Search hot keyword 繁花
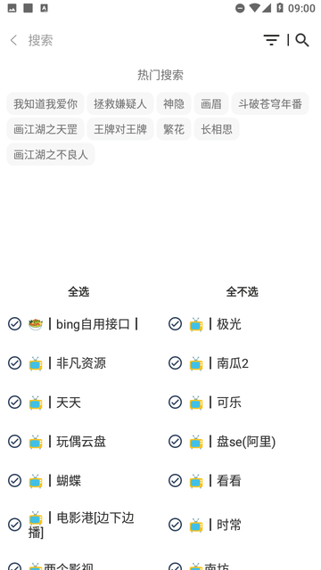 point(174,129)
